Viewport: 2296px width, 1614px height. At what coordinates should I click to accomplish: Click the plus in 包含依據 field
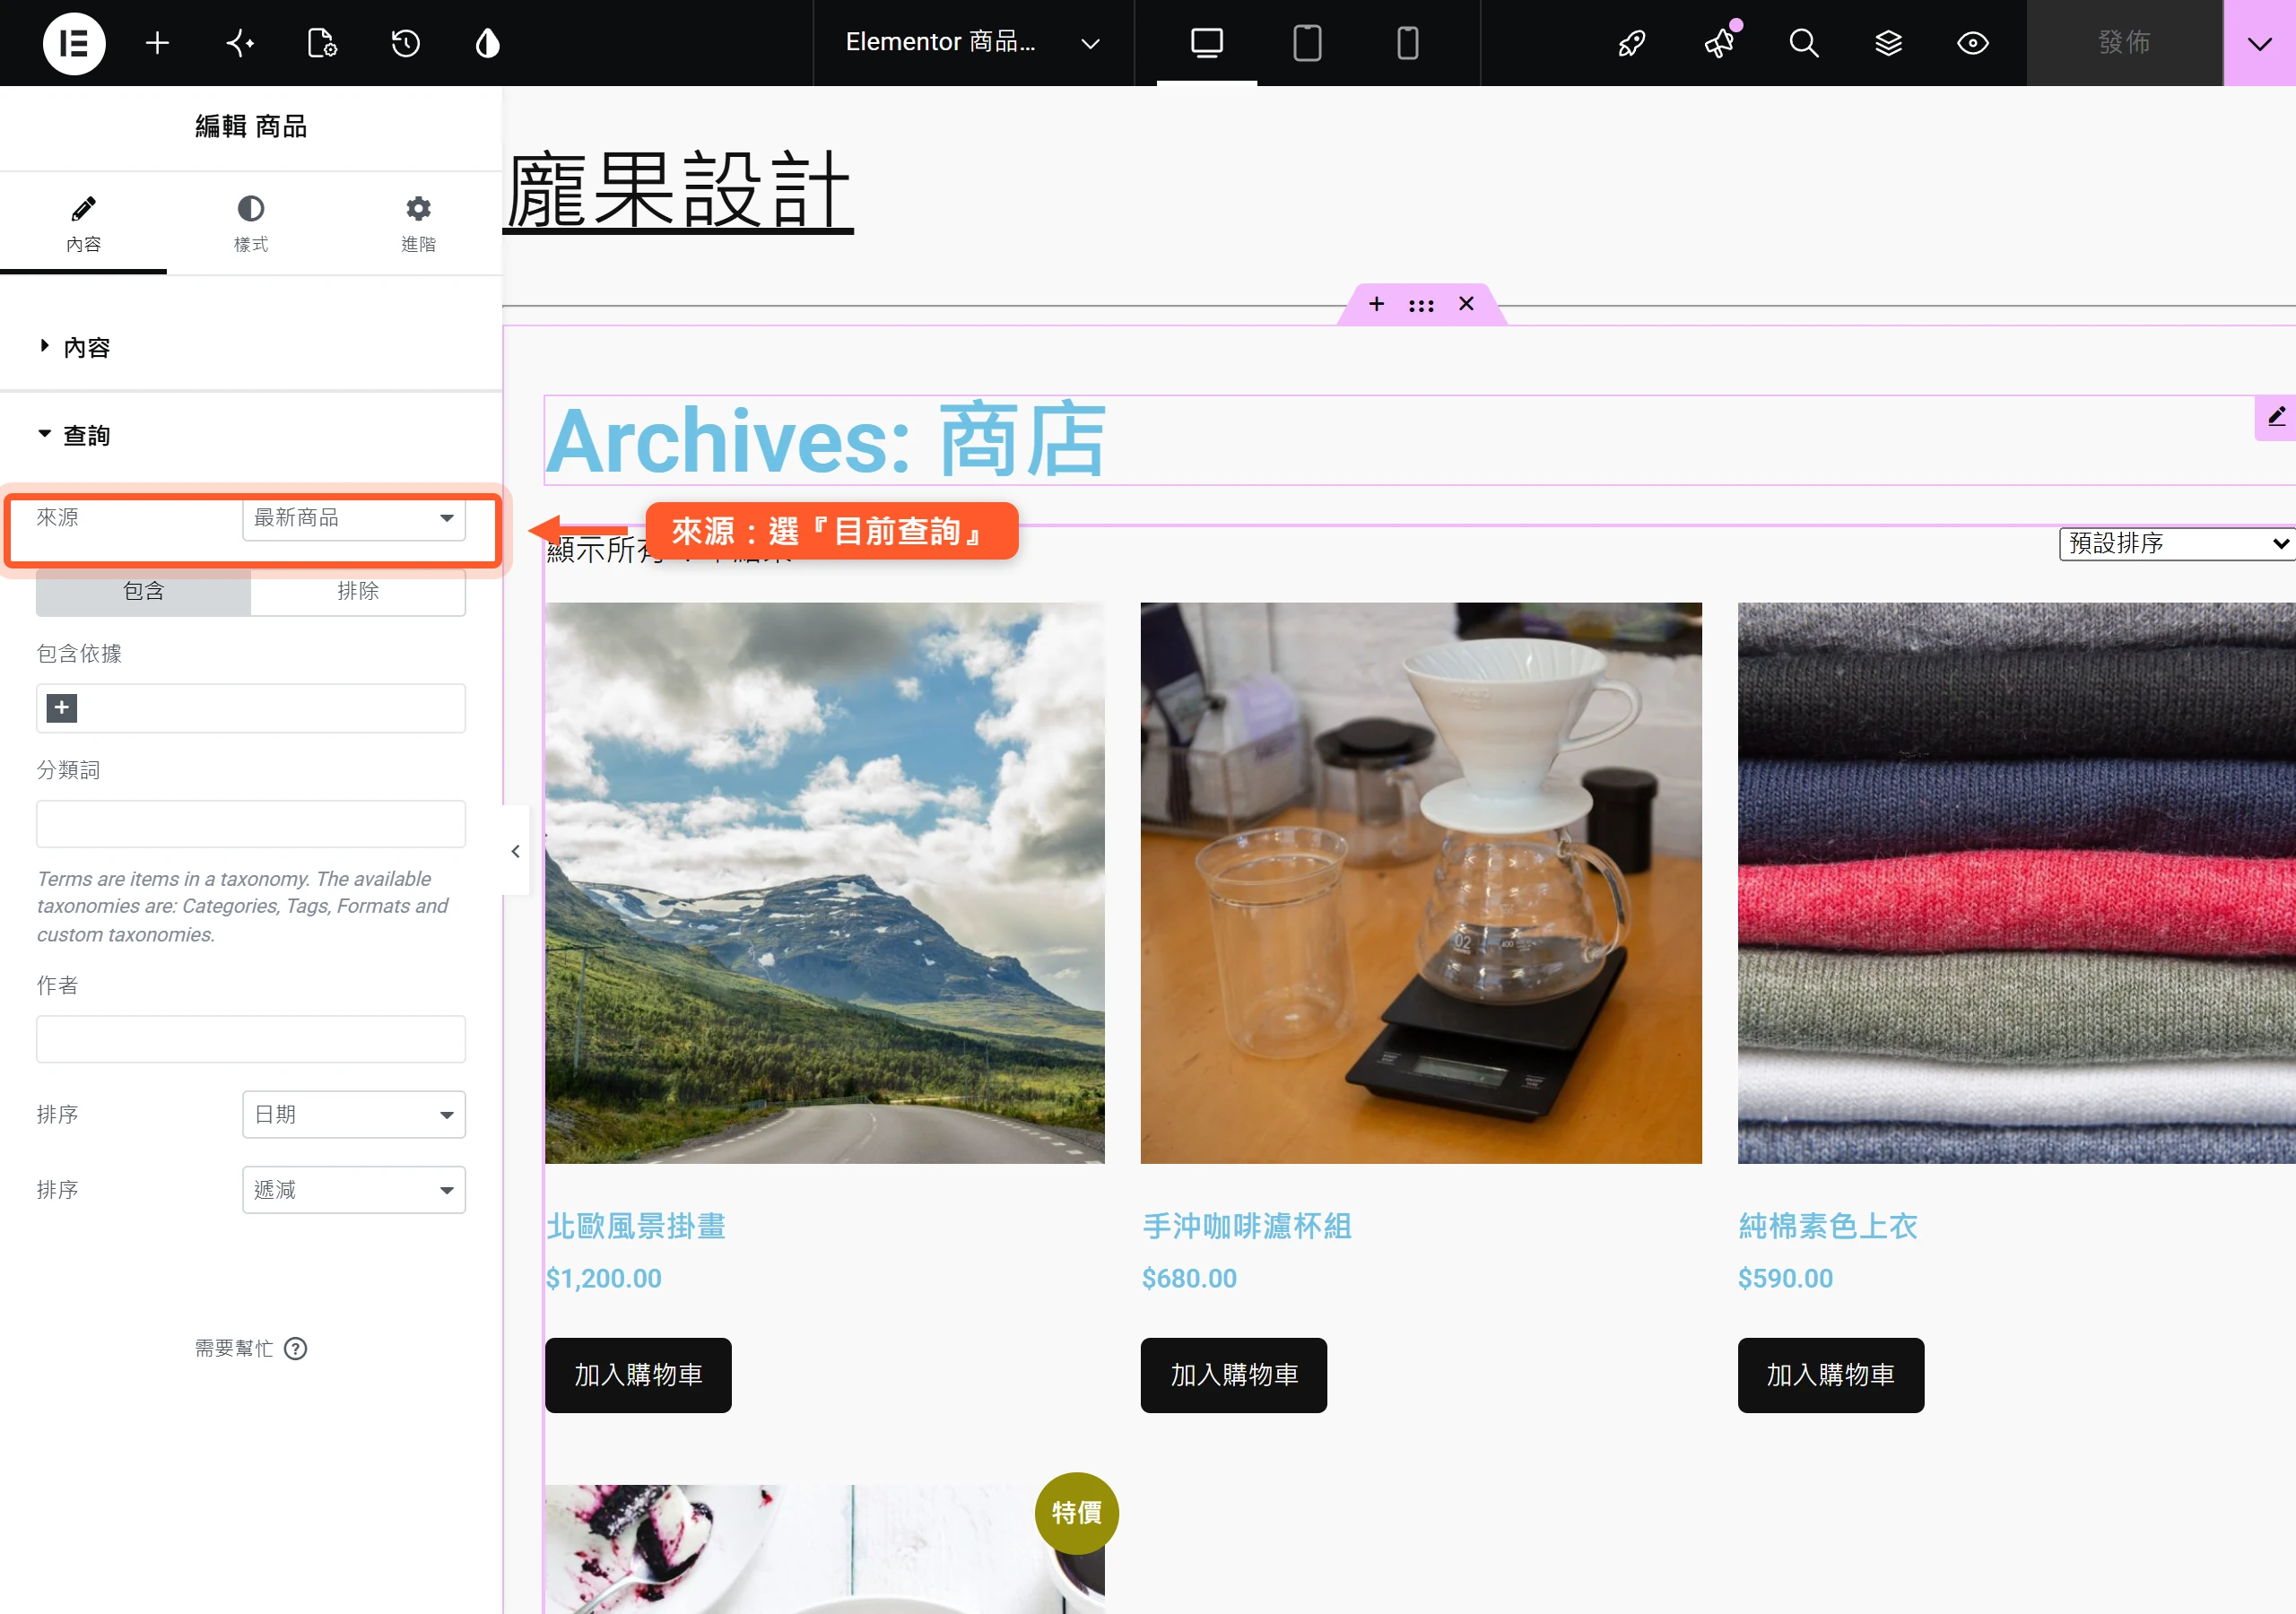[x=61, y=708]
